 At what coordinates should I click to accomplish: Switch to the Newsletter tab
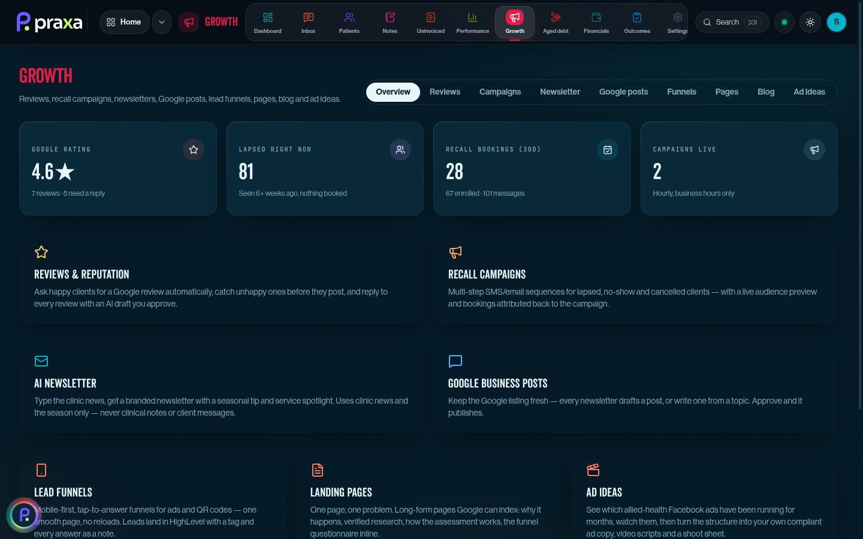coord(560,92)
